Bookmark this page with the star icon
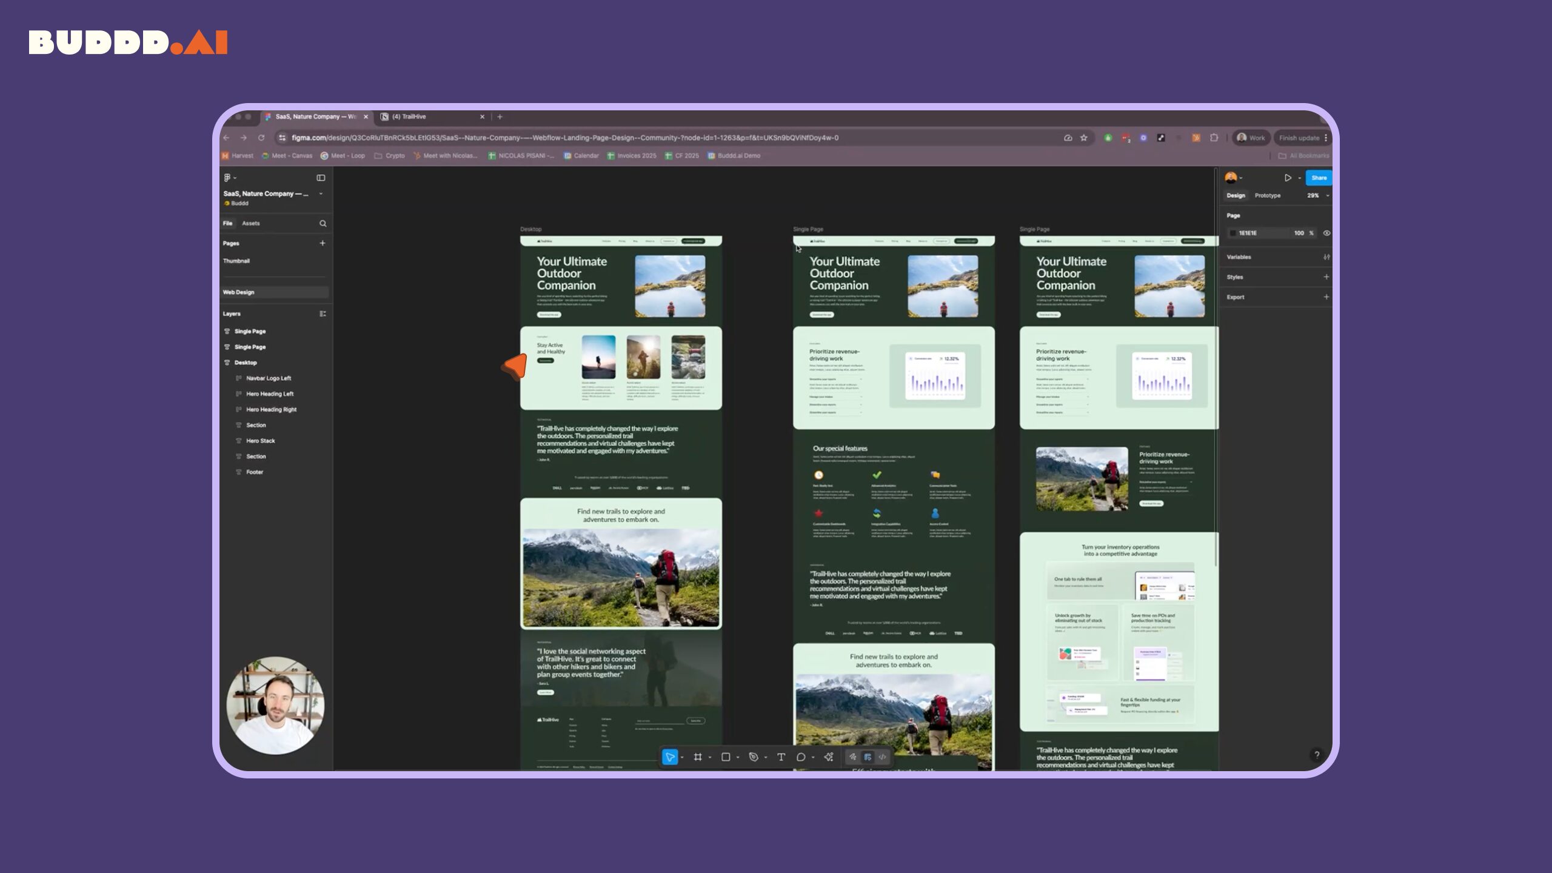 coord(1084,138)
